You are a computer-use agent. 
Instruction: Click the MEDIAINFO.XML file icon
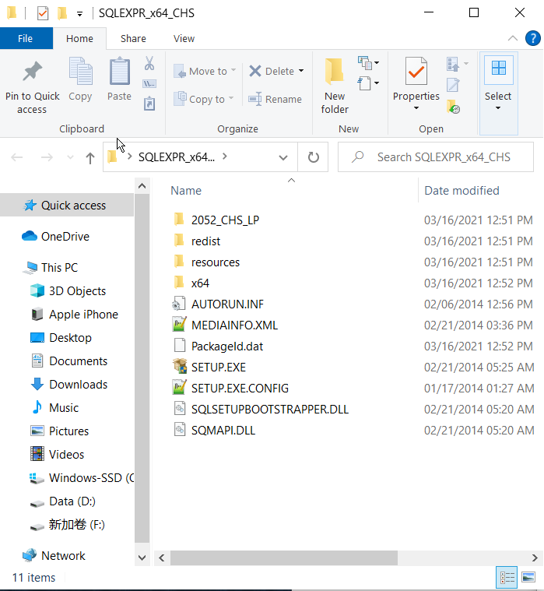click(x=179, y=325)
